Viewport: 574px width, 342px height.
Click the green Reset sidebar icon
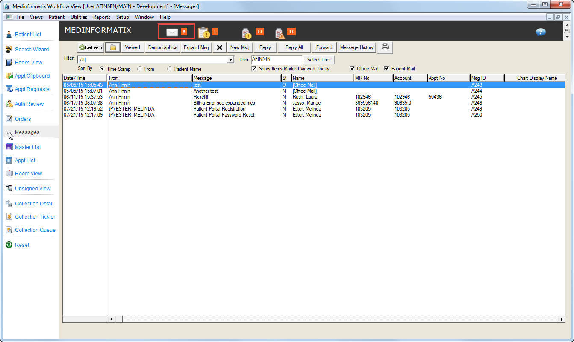(9, 245)
